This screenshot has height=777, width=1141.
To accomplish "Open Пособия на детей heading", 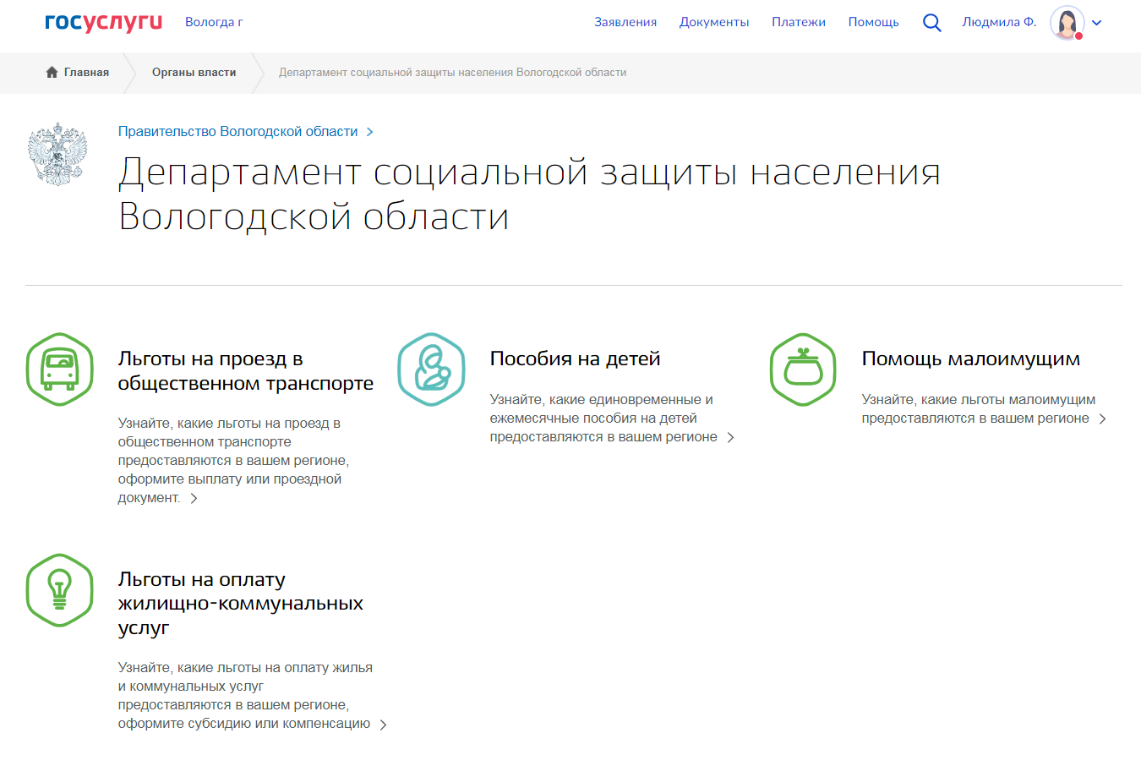I will (x=575, y=358).
